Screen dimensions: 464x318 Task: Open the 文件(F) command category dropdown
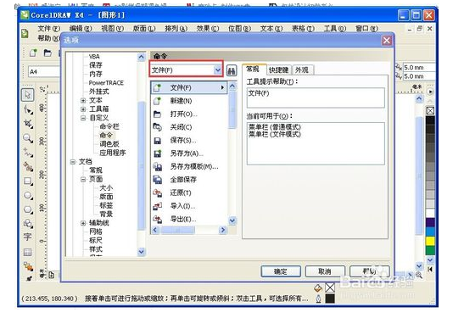tap(218, 70)
